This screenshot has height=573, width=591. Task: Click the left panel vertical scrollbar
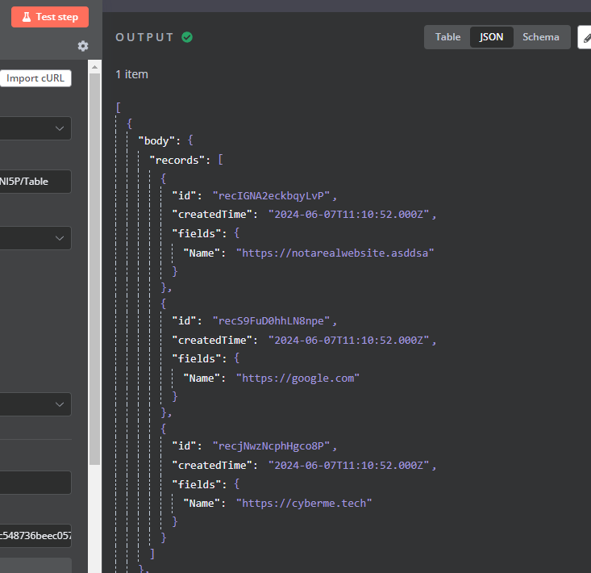[95, 266]
